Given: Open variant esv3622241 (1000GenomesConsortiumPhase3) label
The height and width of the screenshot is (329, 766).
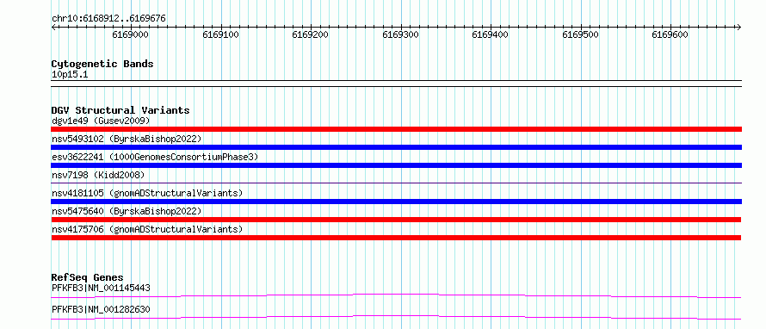Looking at the screenshot, I should coord(155,157).
